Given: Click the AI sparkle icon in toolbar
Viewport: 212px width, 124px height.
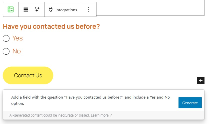Looking at the screenshot, I should tap(37, 9).
